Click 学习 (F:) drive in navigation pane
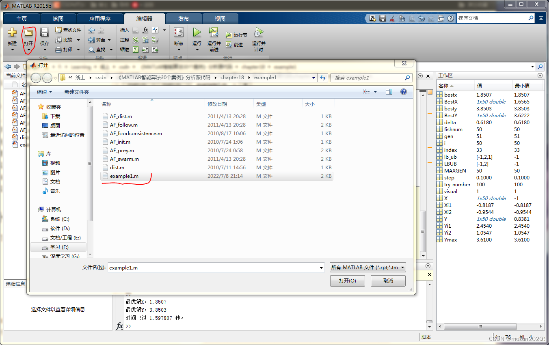The width and height of the screenshot is (549, 345). 55,247
